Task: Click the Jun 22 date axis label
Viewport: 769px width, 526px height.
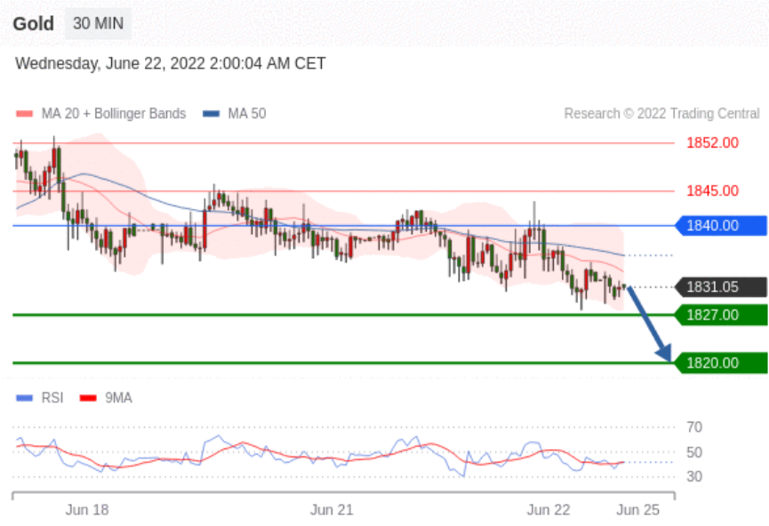Action: (549, 510)
